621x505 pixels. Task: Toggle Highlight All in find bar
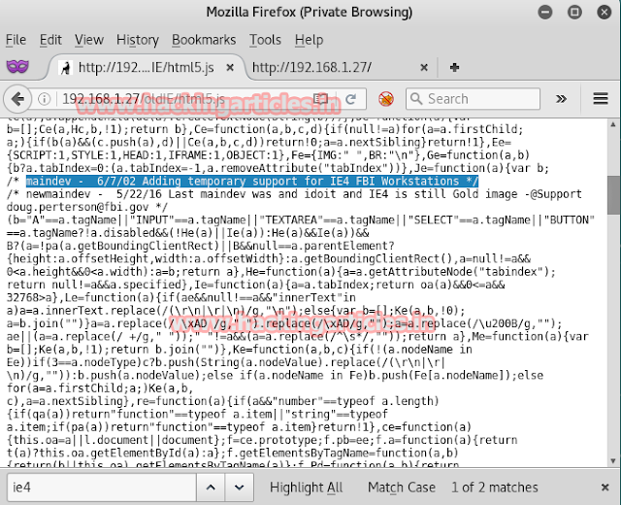tap(307, 488)
